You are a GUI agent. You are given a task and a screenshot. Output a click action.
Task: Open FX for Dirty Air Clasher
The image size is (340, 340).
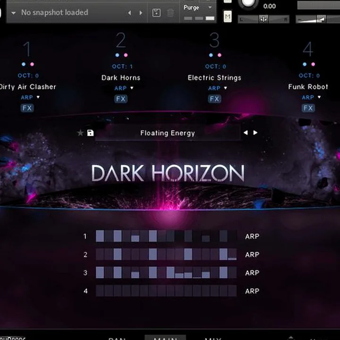click(27, 108)
